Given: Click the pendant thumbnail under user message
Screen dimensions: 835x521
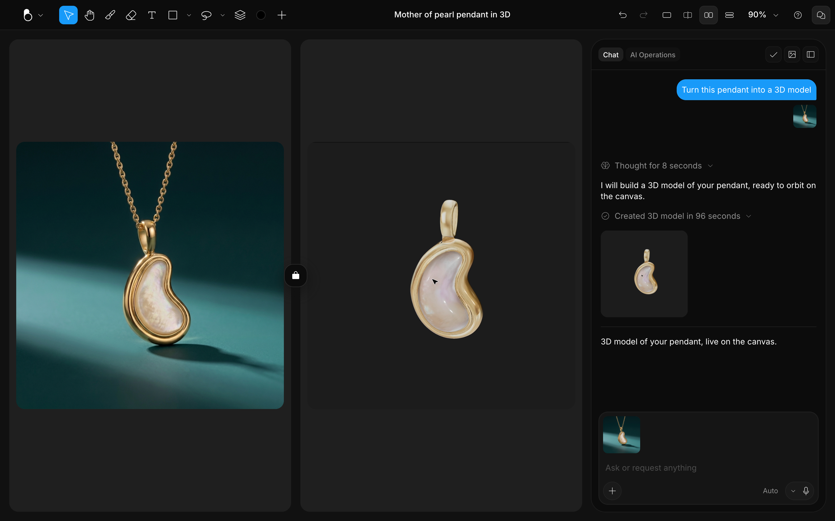Looking at the screenshot, I should [805, 116].
